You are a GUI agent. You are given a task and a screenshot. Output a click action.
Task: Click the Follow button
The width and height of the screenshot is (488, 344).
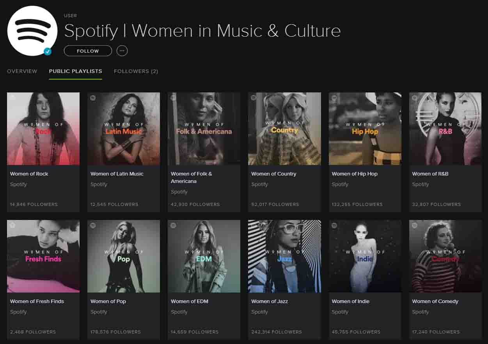click(x=88, y=51)
